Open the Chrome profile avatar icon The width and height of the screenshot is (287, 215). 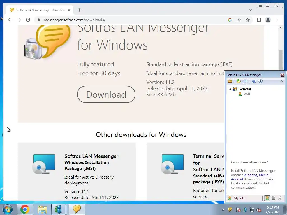click(x=268, y=20)
